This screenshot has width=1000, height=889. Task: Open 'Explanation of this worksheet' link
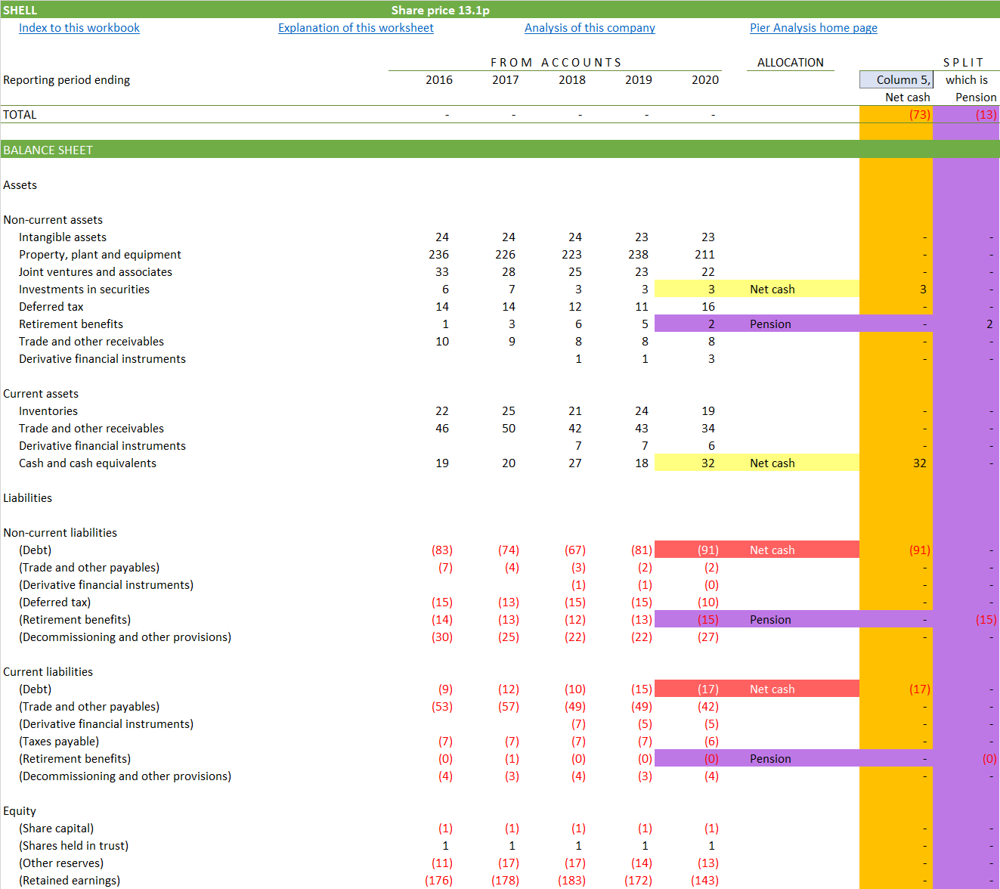click(x=356, y=28)
